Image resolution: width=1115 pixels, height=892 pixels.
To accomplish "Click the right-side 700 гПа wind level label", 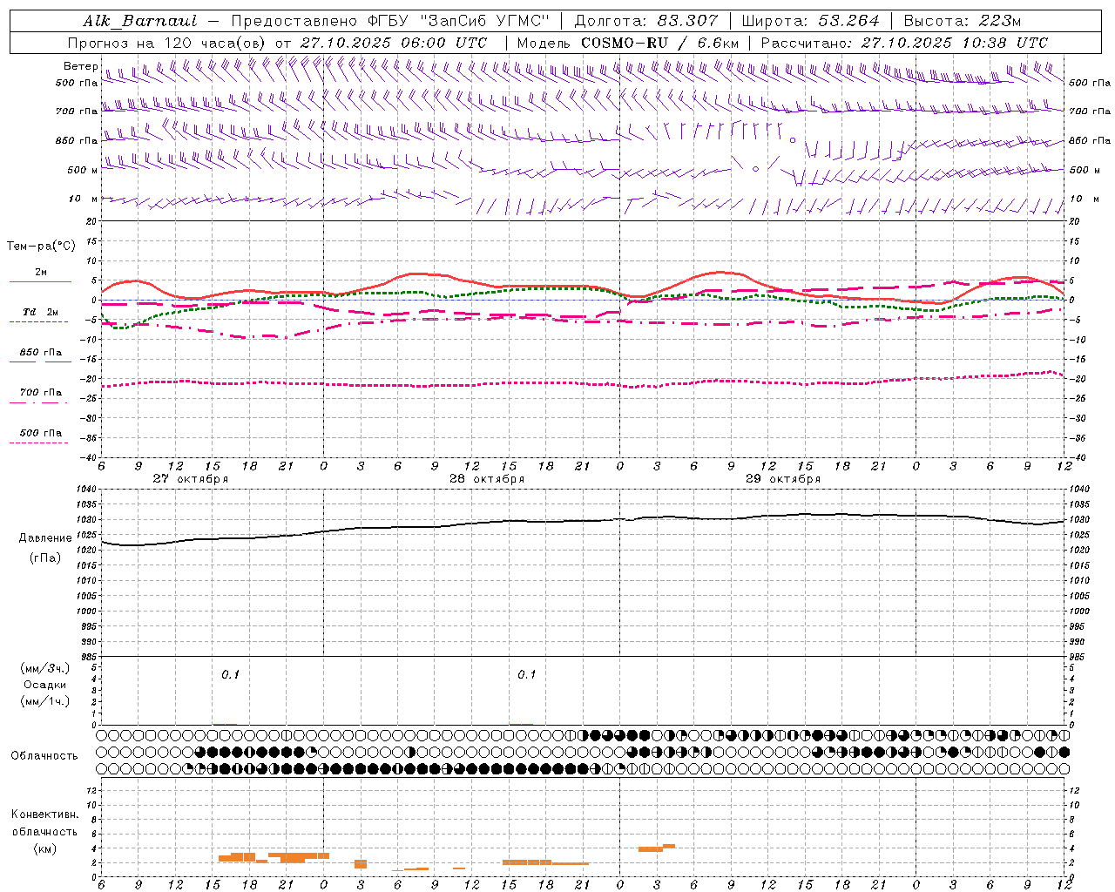I will (1090, 111).
